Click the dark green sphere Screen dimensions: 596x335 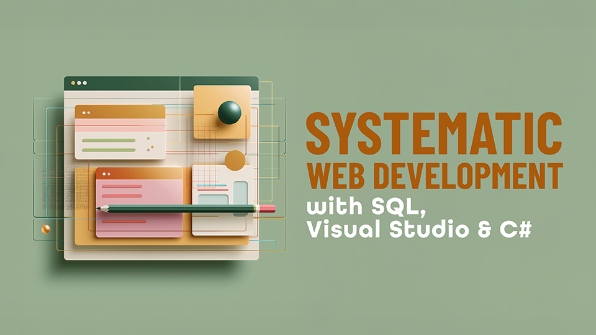click(230, 112)
